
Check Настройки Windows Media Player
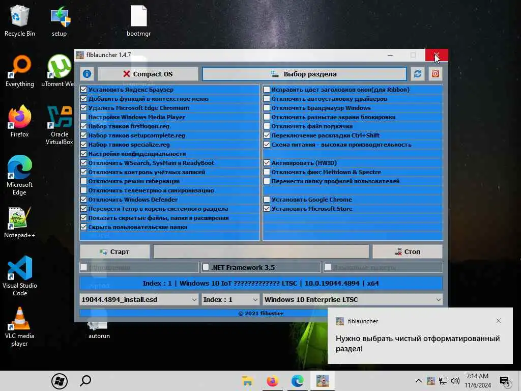84,117
